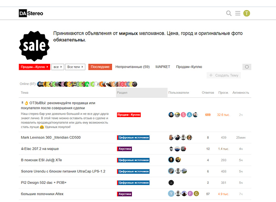Click the Акустика tag on Elac row
The height and width of the screenshot is (202, 276).
[x=124, y=149]
